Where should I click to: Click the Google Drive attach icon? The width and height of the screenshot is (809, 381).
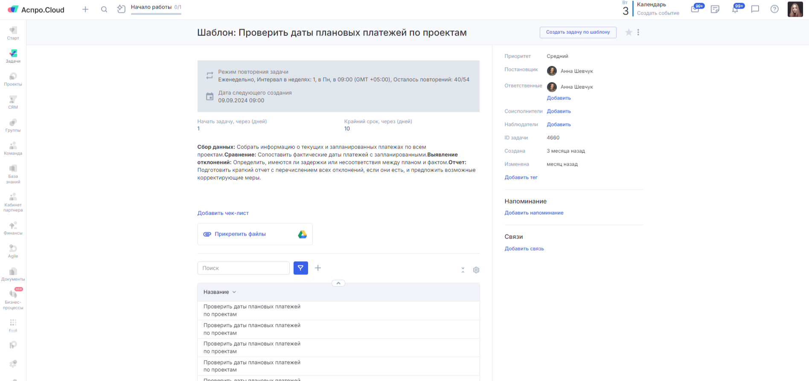(302, 234)
